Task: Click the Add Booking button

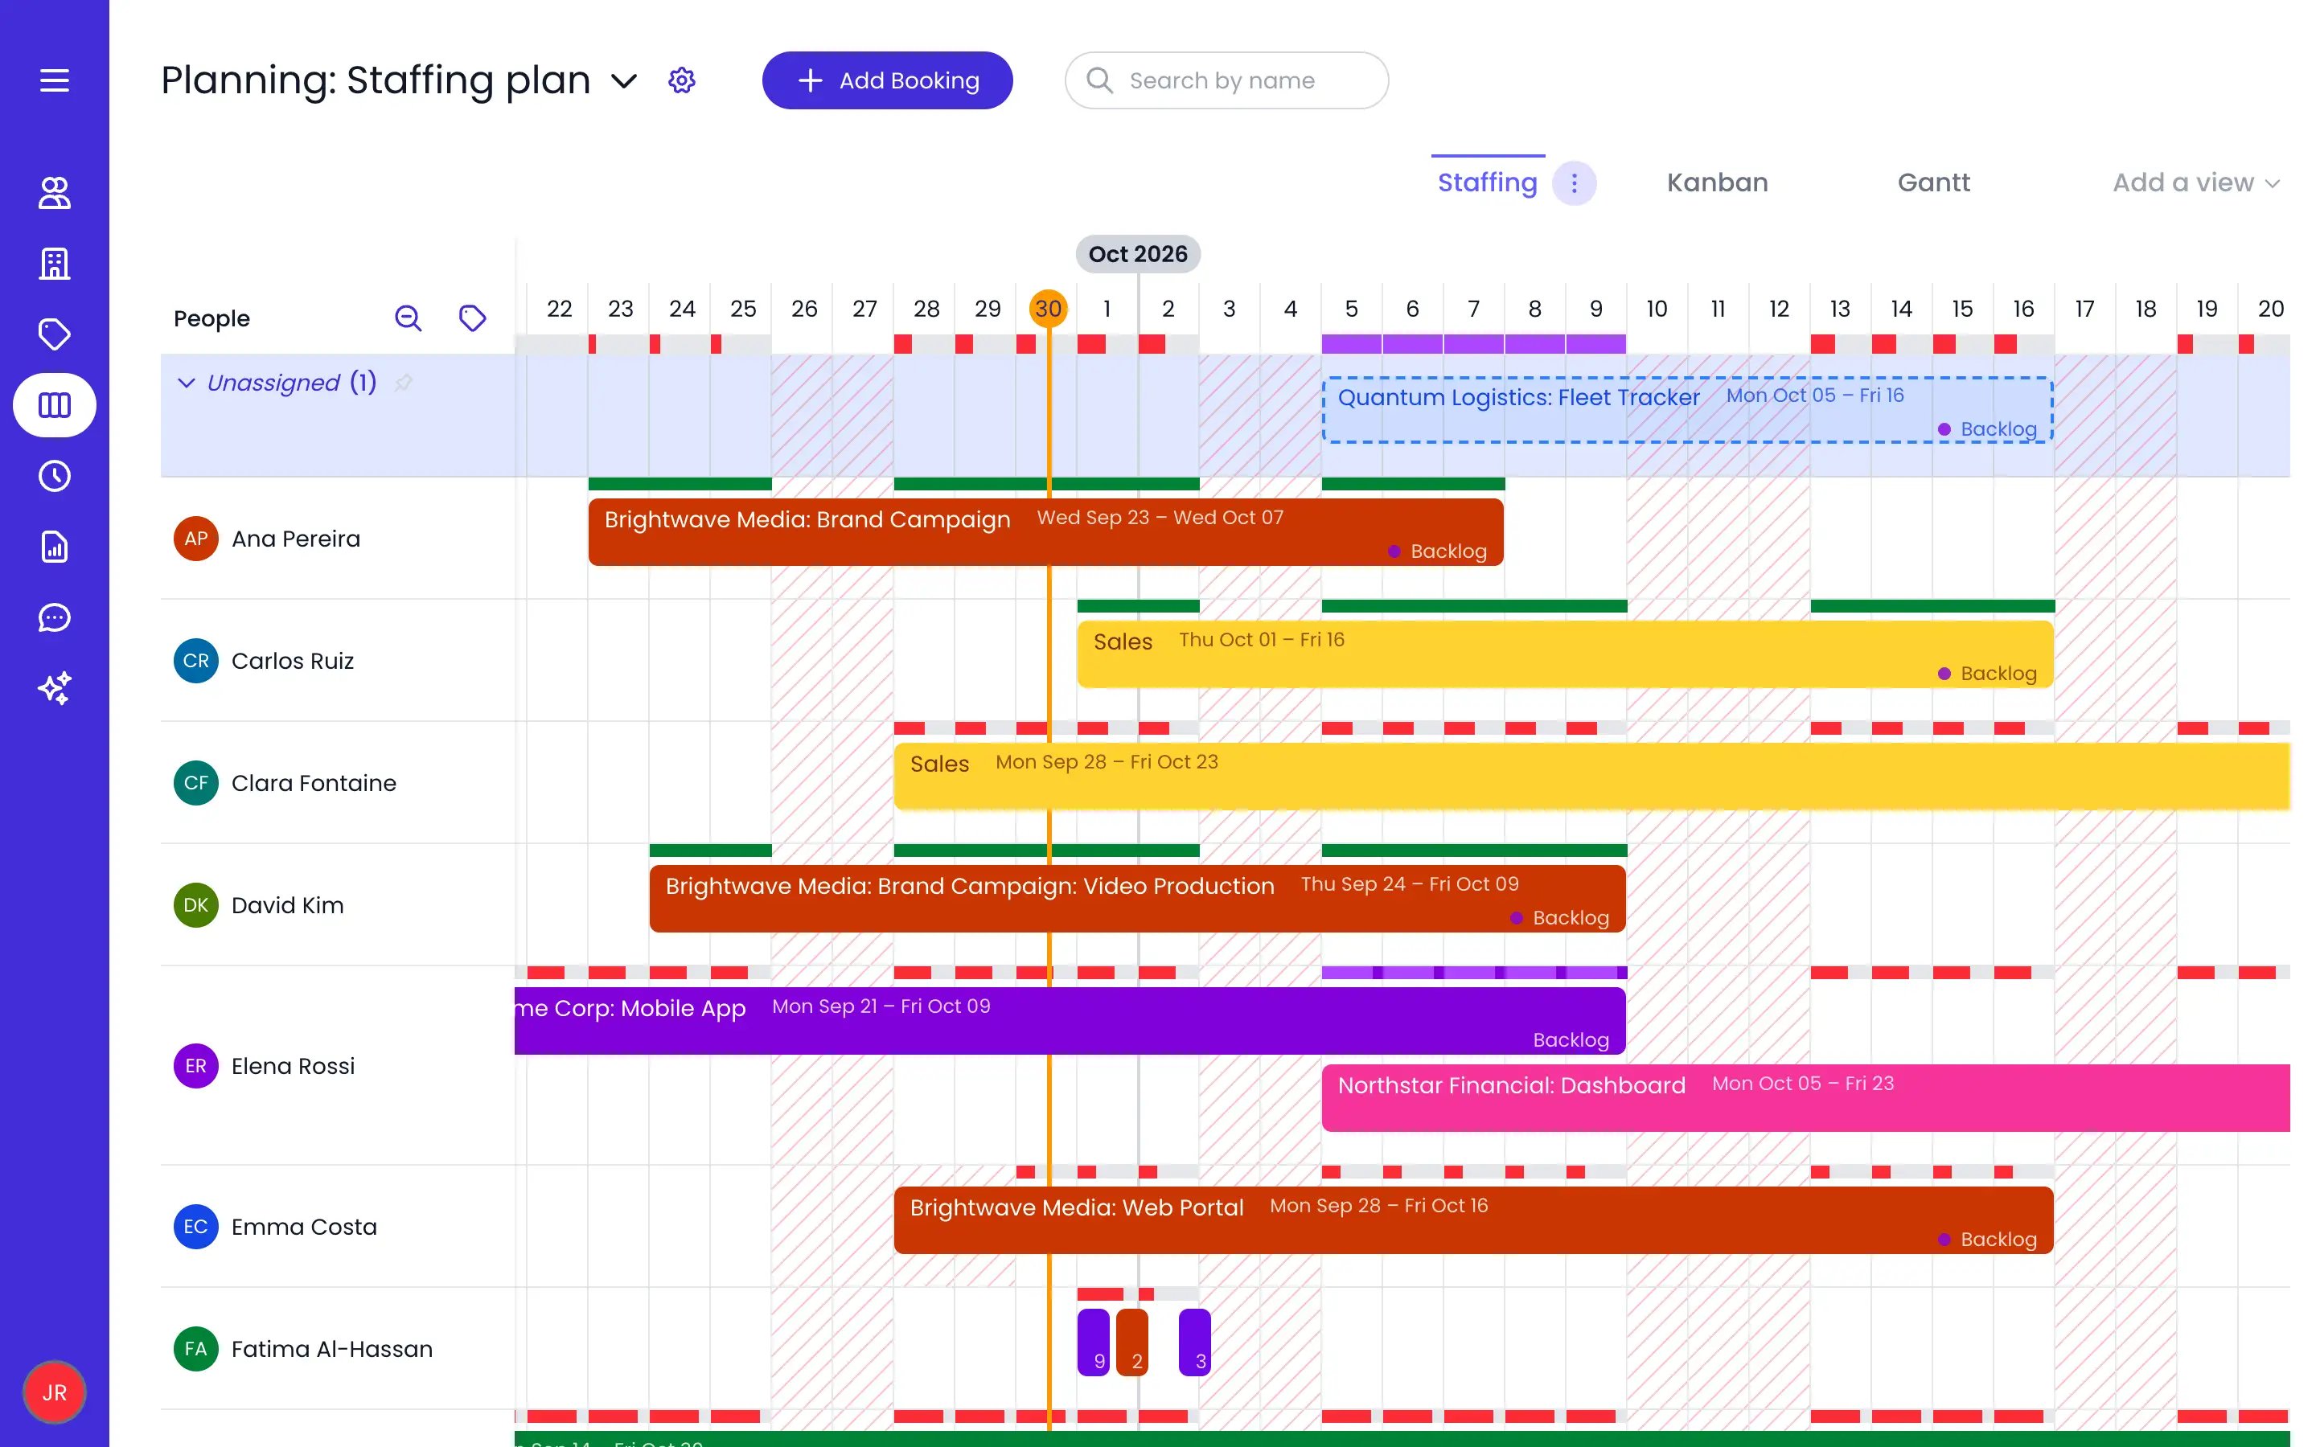Action: [887, 80]
